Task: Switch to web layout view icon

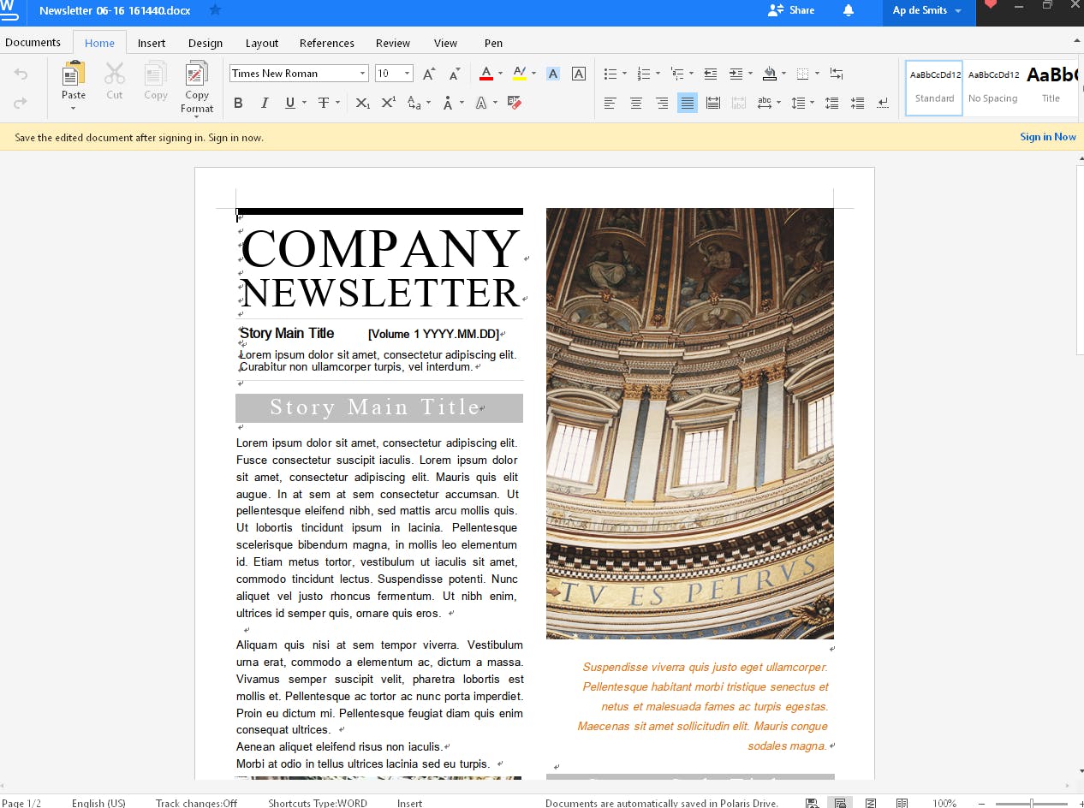Action: 871,803
